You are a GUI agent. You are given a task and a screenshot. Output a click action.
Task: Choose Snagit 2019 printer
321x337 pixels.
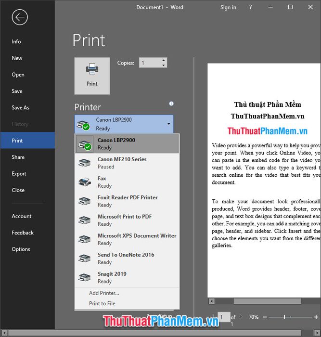[x=127, y=278]
